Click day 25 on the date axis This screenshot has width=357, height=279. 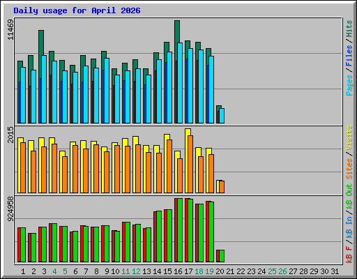(272, 271)
